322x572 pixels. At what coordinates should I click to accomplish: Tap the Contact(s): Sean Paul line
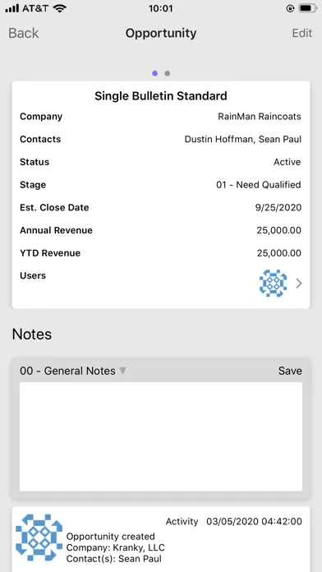click(114, 559)
